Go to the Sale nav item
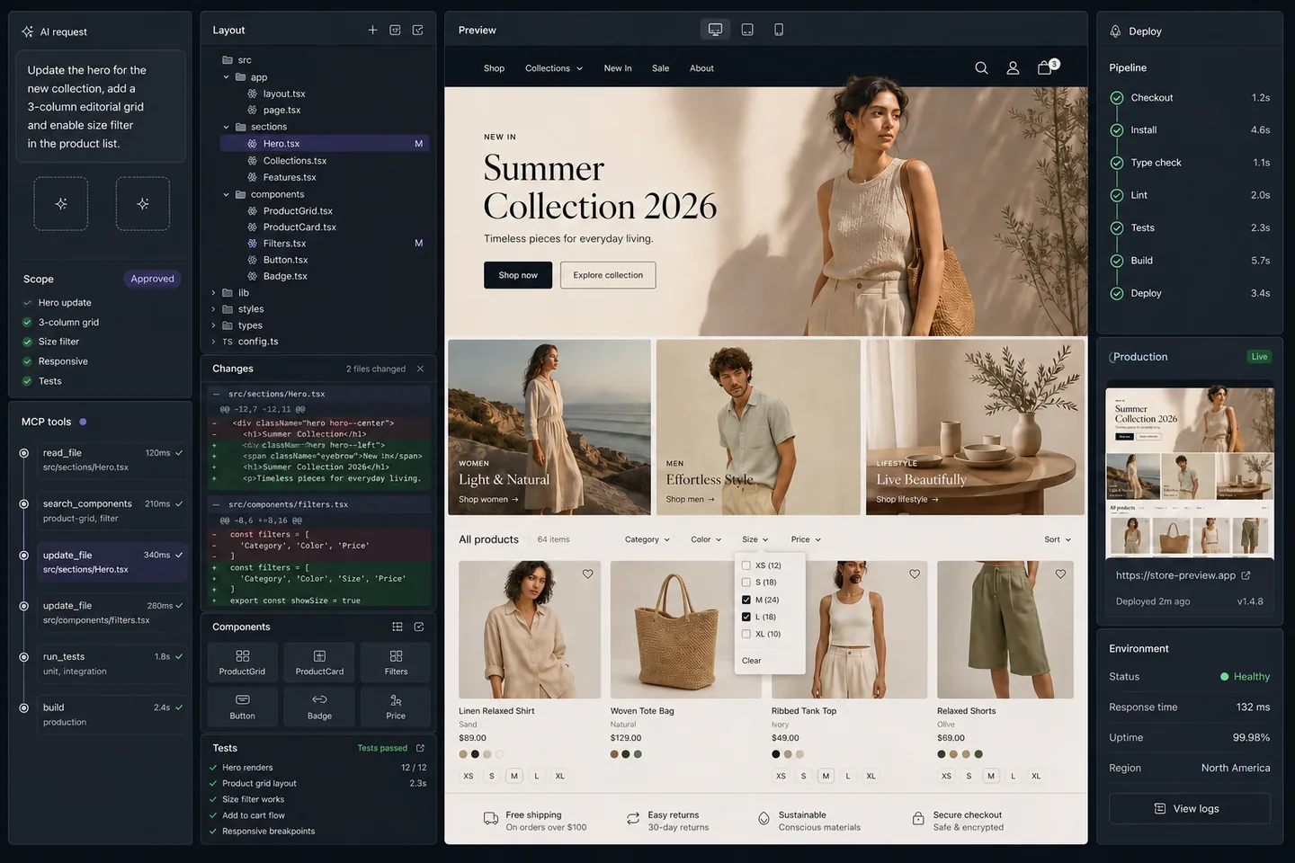1295x863 pixels. click(660, 68)
